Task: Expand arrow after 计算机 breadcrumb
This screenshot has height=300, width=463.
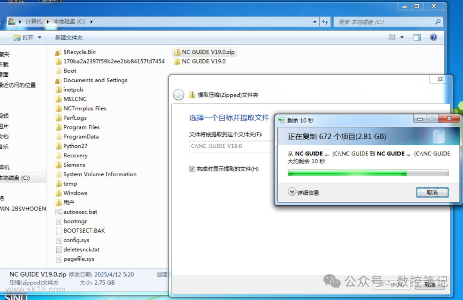Action: (48, 21)
